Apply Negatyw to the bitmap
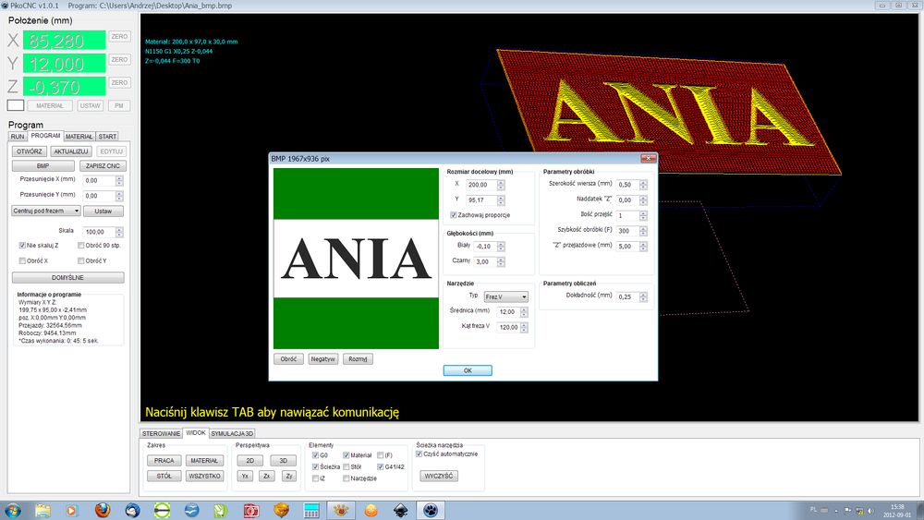This screenshot has width=924, height=520. 322,358
